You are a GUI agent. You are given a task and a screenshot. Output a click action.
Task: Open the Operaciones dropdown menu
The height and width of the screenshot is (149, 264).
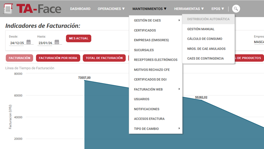point(111,9)
